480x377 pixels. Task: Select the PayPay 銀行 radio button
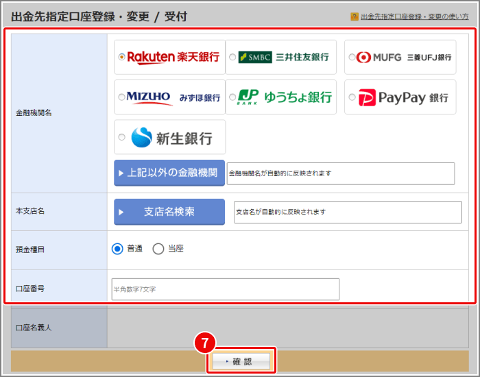[352, 97]
